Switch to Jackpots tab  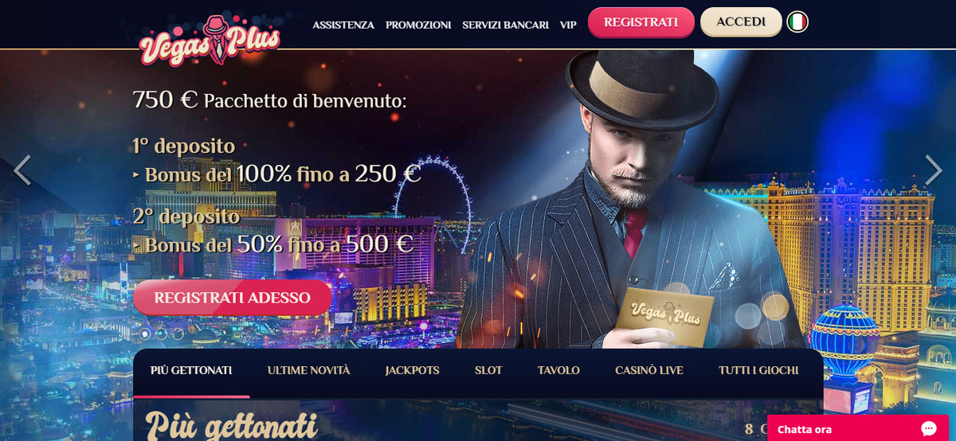coord(412,370)
